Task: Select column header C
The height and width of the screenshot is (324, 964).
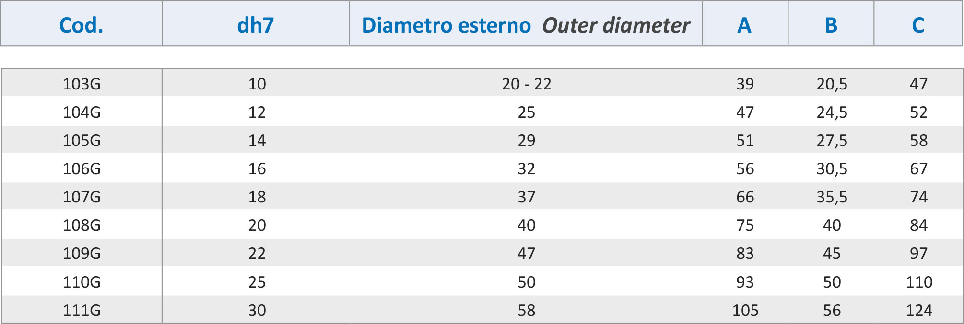Action: pyautogui.click(x=918, y=25)
